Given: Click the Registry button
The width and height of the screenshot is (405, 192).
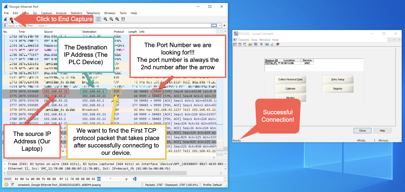Looking at the screenshot, I should point(338,89).
